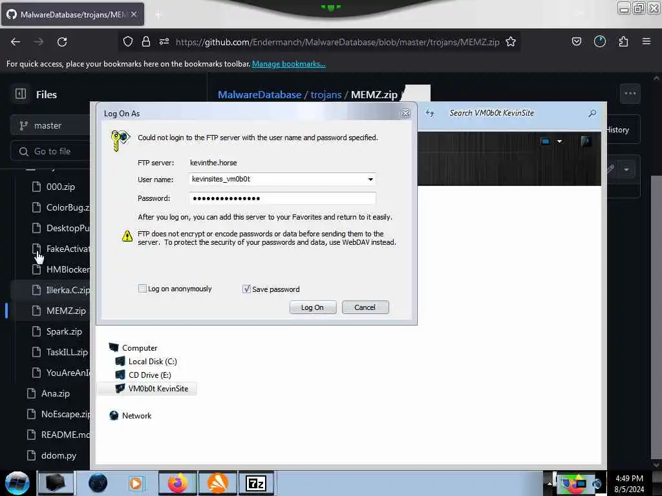This screenshot has height=496, width=662.
Task: Open the master branch selector
Action: (50, 125)
